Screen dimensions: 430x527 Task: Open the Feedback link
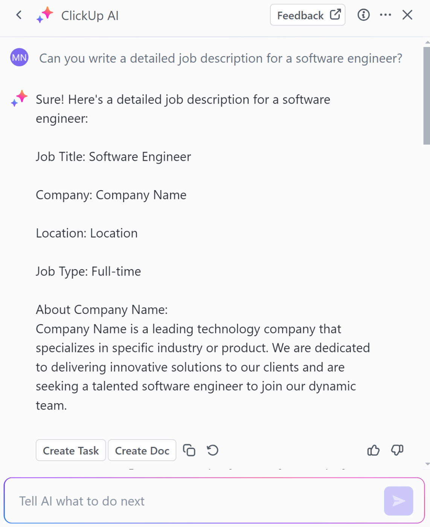(x=307, y=15)
